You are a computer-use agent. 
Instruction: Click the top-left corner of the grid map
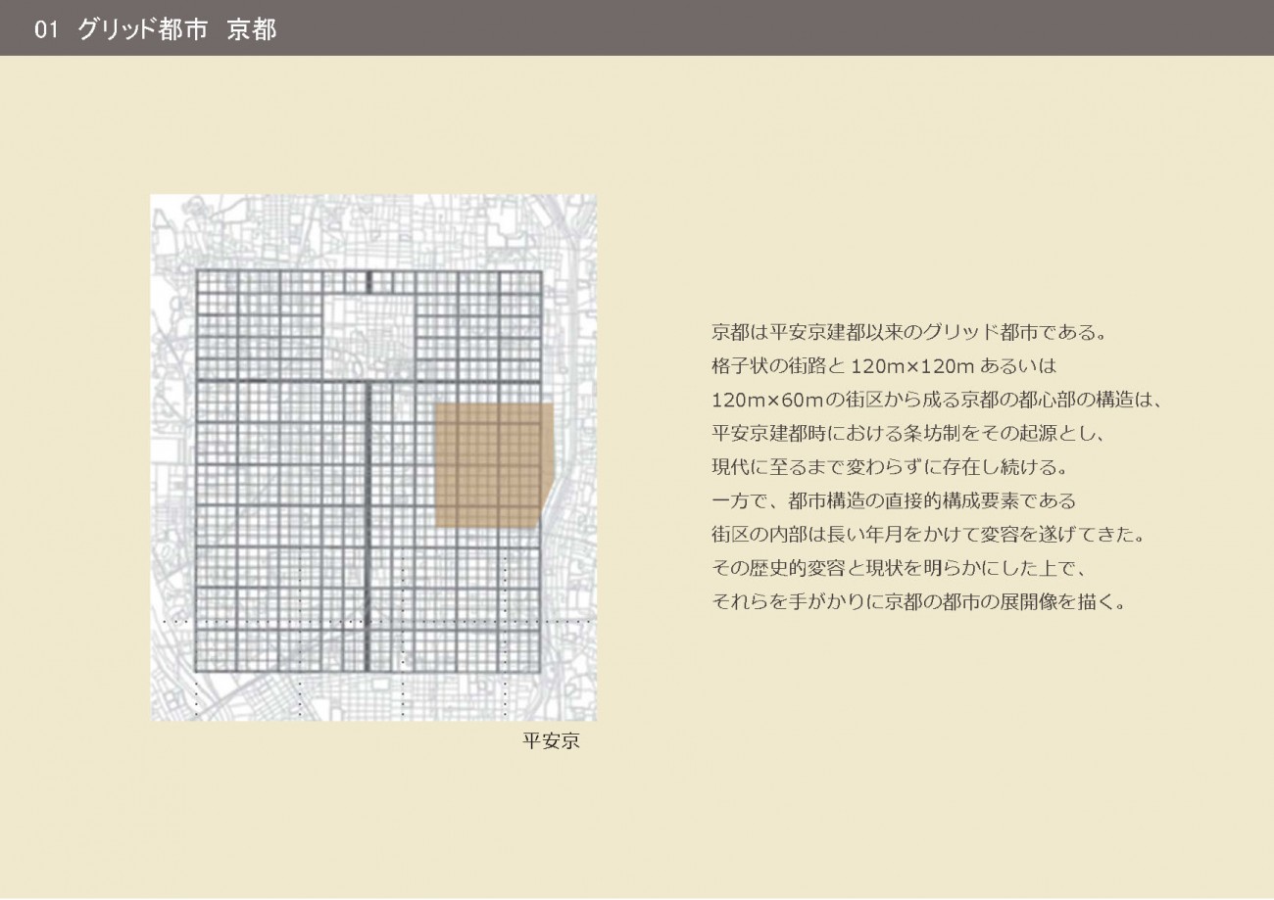click(x=199, y=273)
